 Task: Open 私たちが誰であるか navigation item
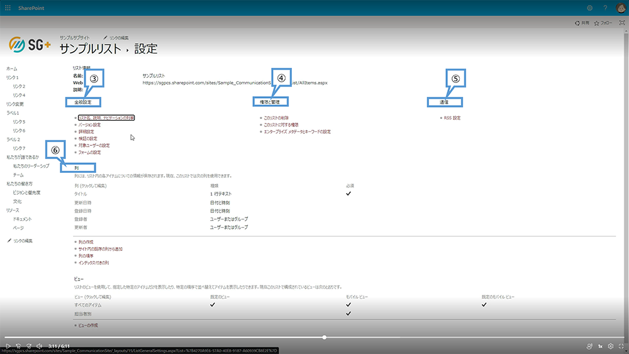click(x=23, y=157)
